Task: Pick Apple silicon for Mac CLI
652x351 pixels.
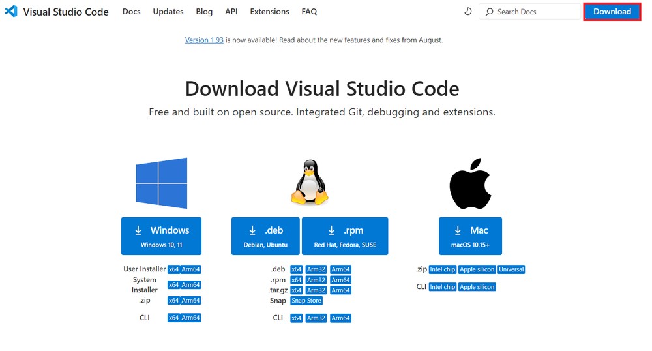Action: [x=477, y=287]
